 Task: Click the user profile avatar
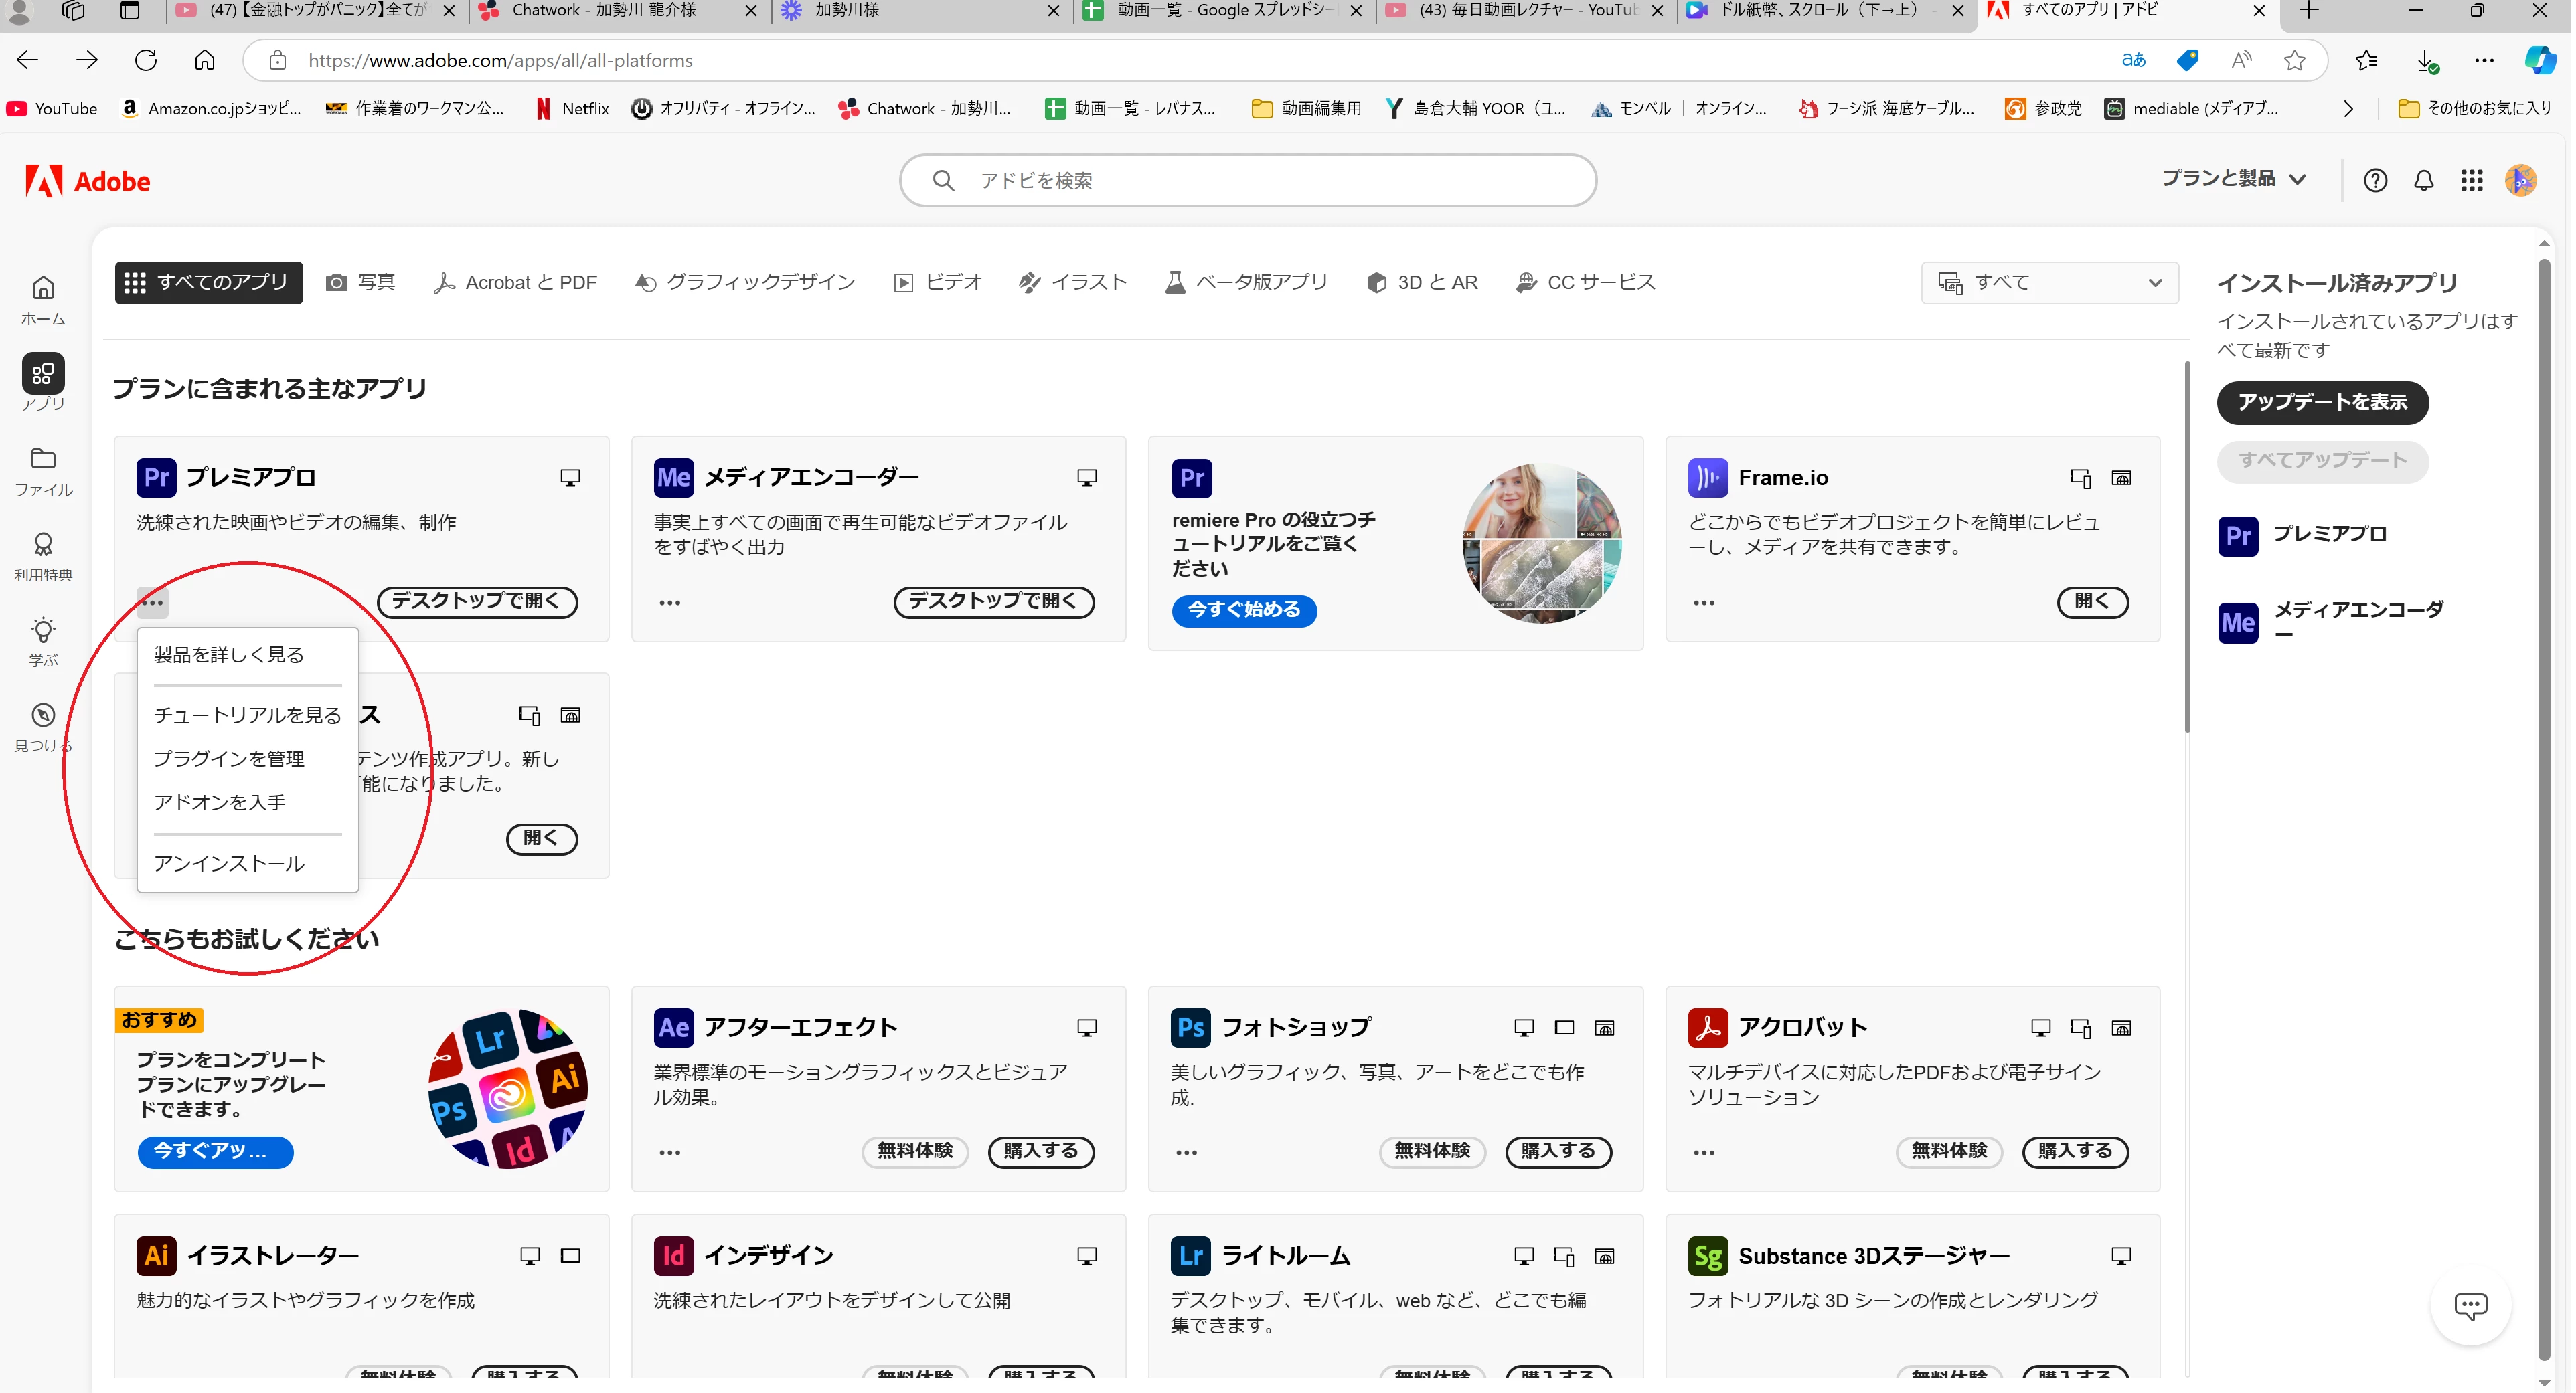(x=2522, y=181)
